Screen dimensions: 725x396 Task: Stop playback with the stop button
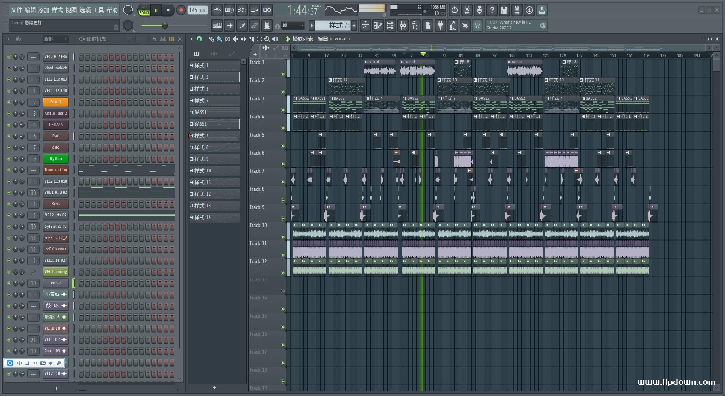pos(168,10)
